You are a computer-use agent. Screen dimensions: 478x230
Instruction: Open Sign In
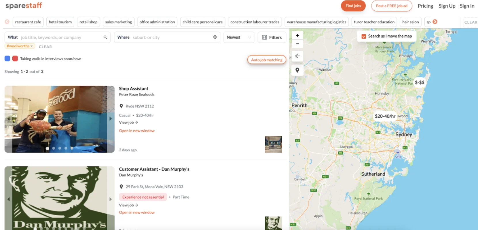(x=467, y=6)
